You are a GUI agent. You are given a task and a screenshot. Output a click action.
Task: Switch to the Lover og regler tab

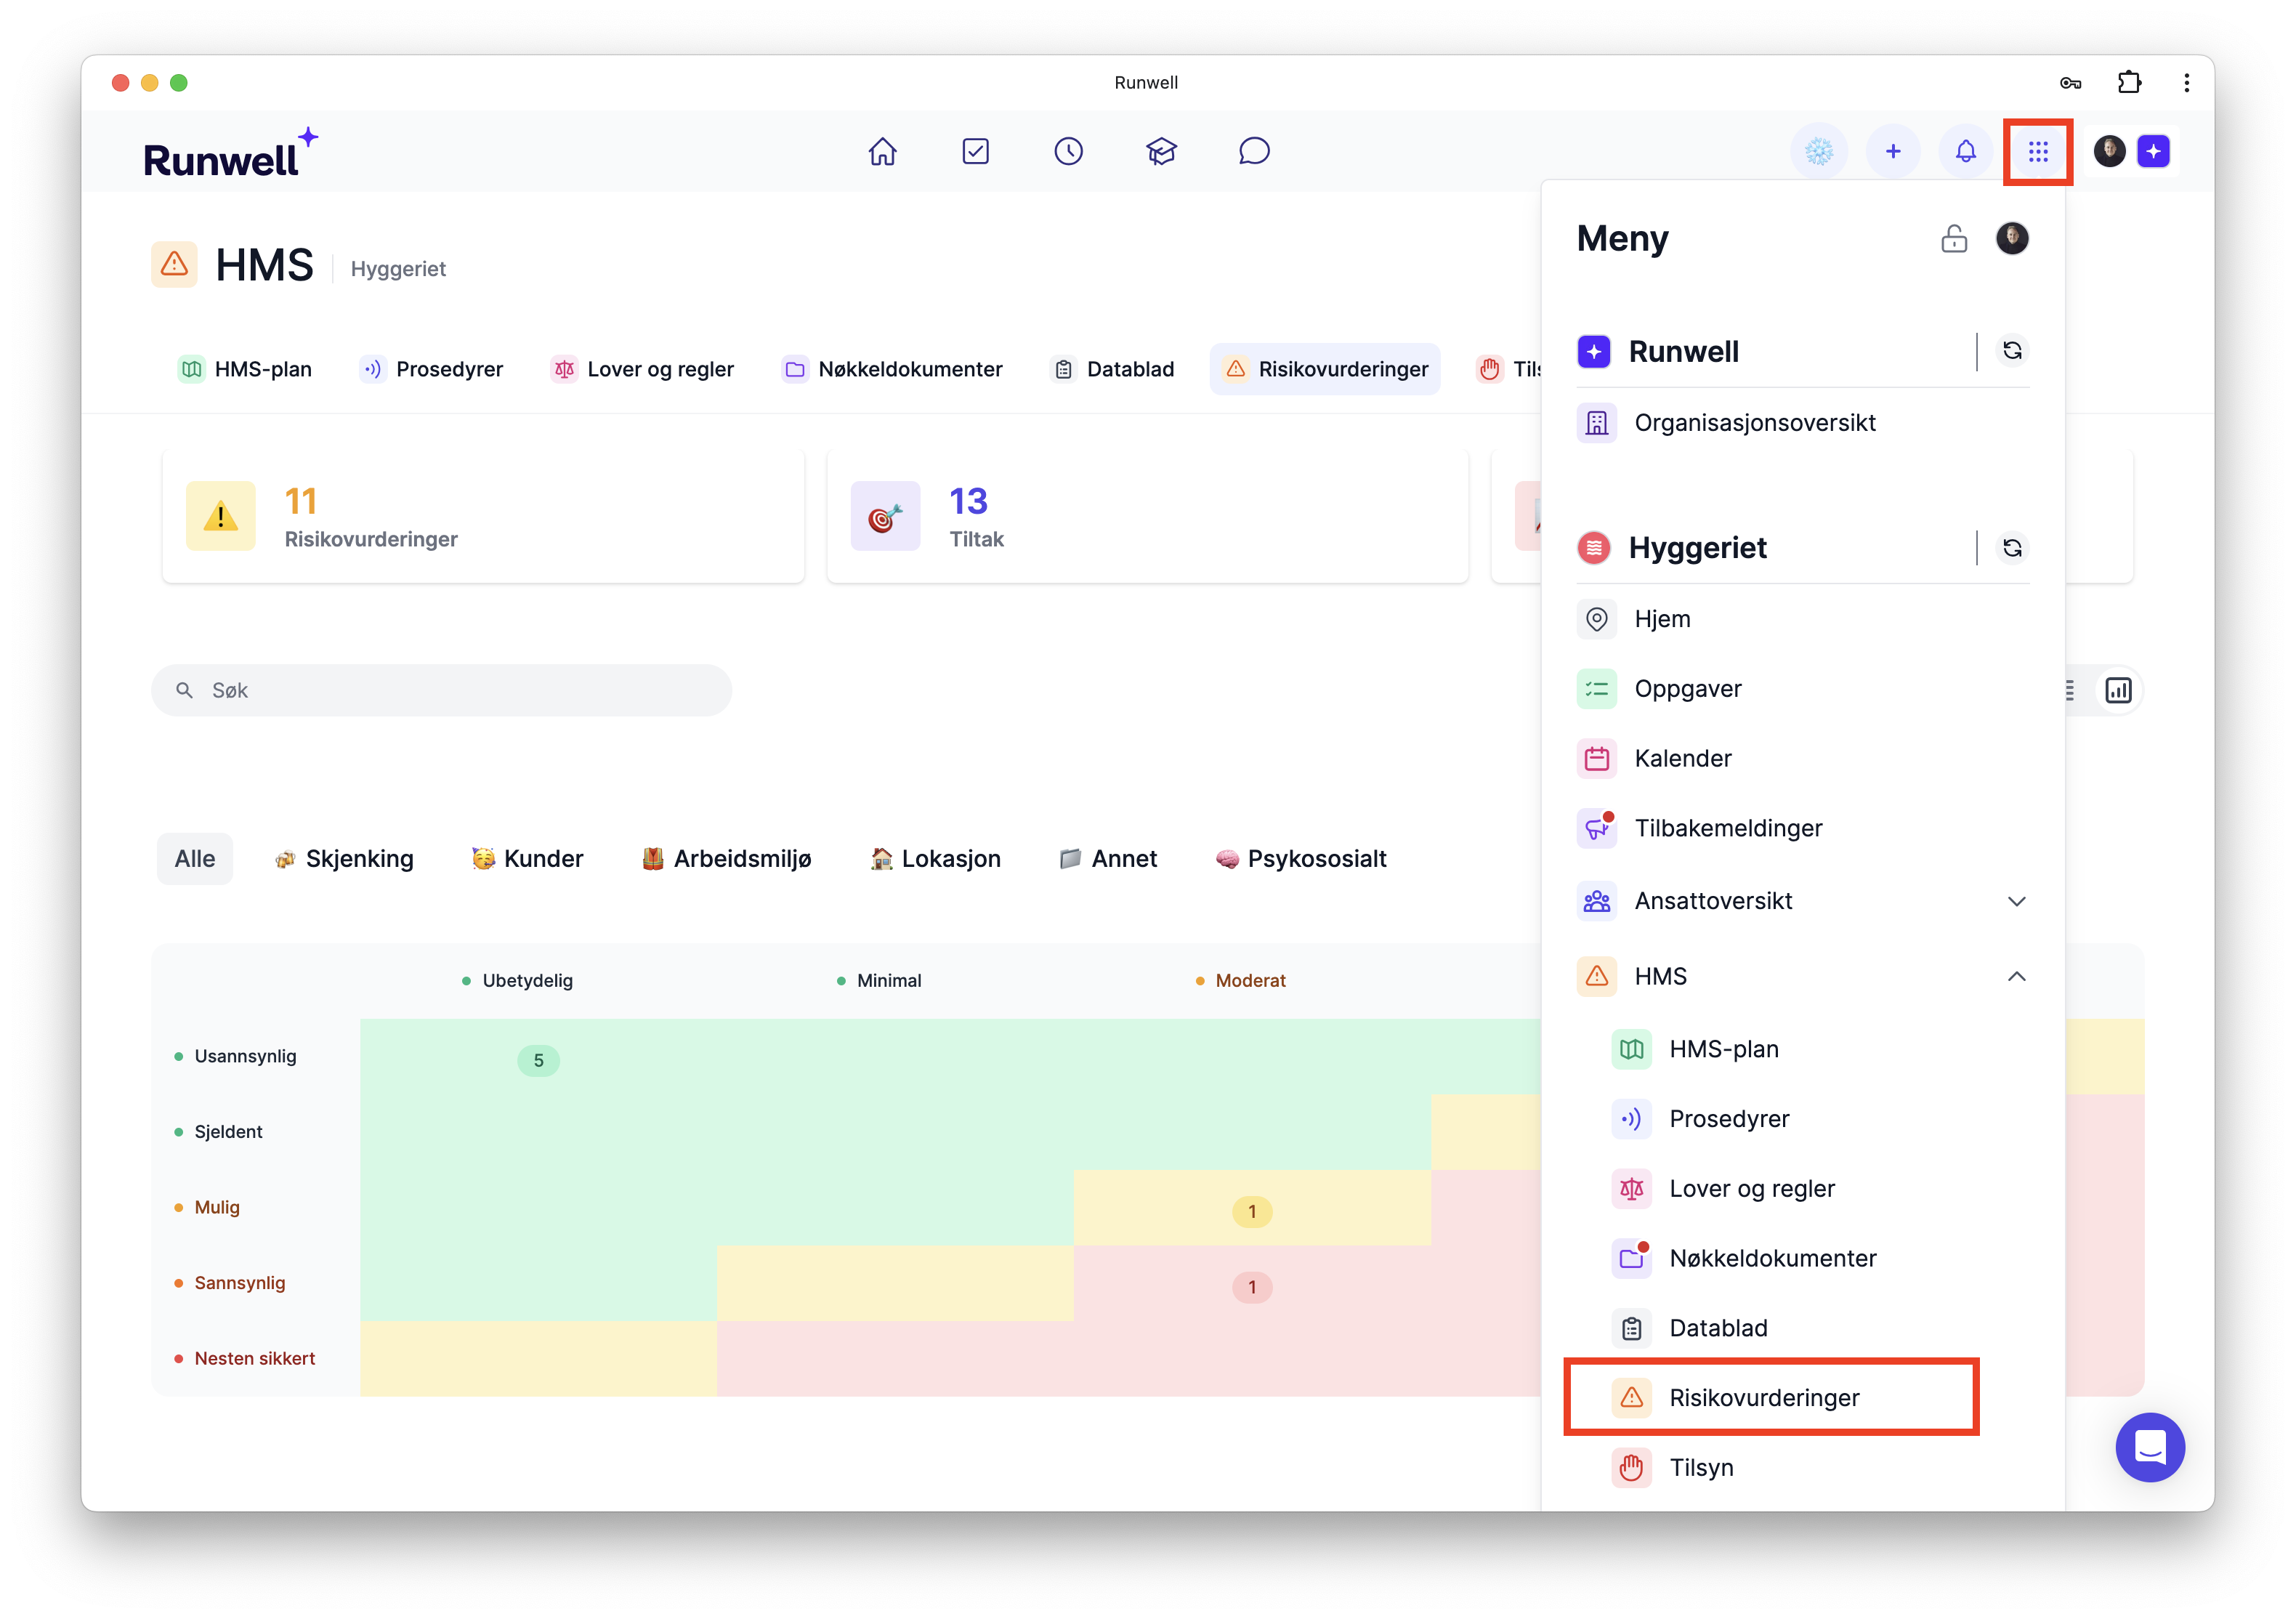(642, 369)
